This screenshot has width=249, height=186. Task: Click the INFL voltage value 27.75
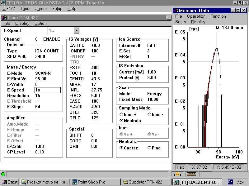tap(97, 90)
